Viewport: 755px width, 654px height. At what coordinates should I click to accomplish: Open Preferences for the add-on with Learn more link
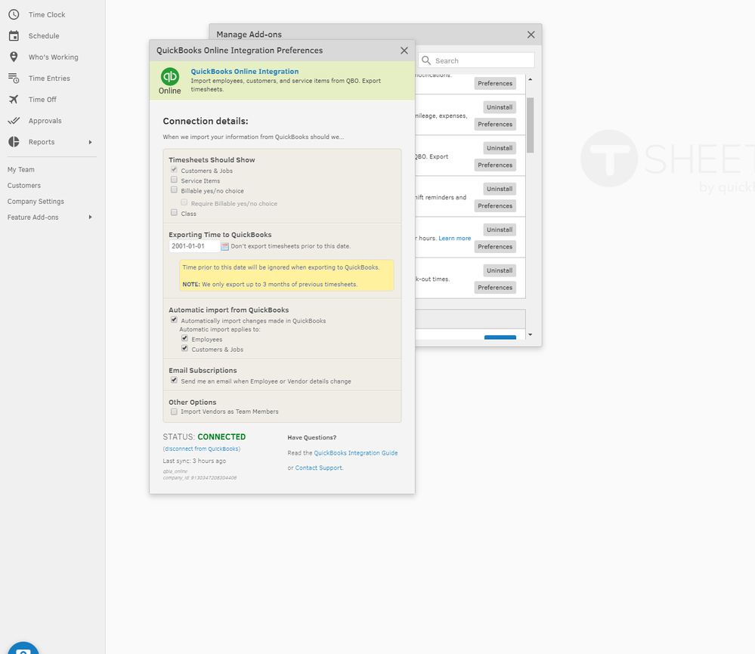(495, 247)
